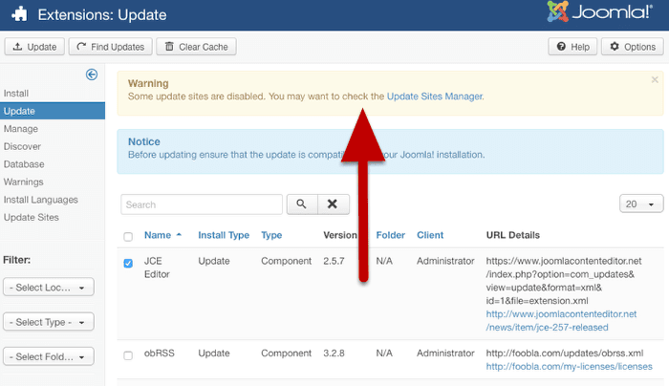Sort by Folder column header

click(x=390, y=235)
